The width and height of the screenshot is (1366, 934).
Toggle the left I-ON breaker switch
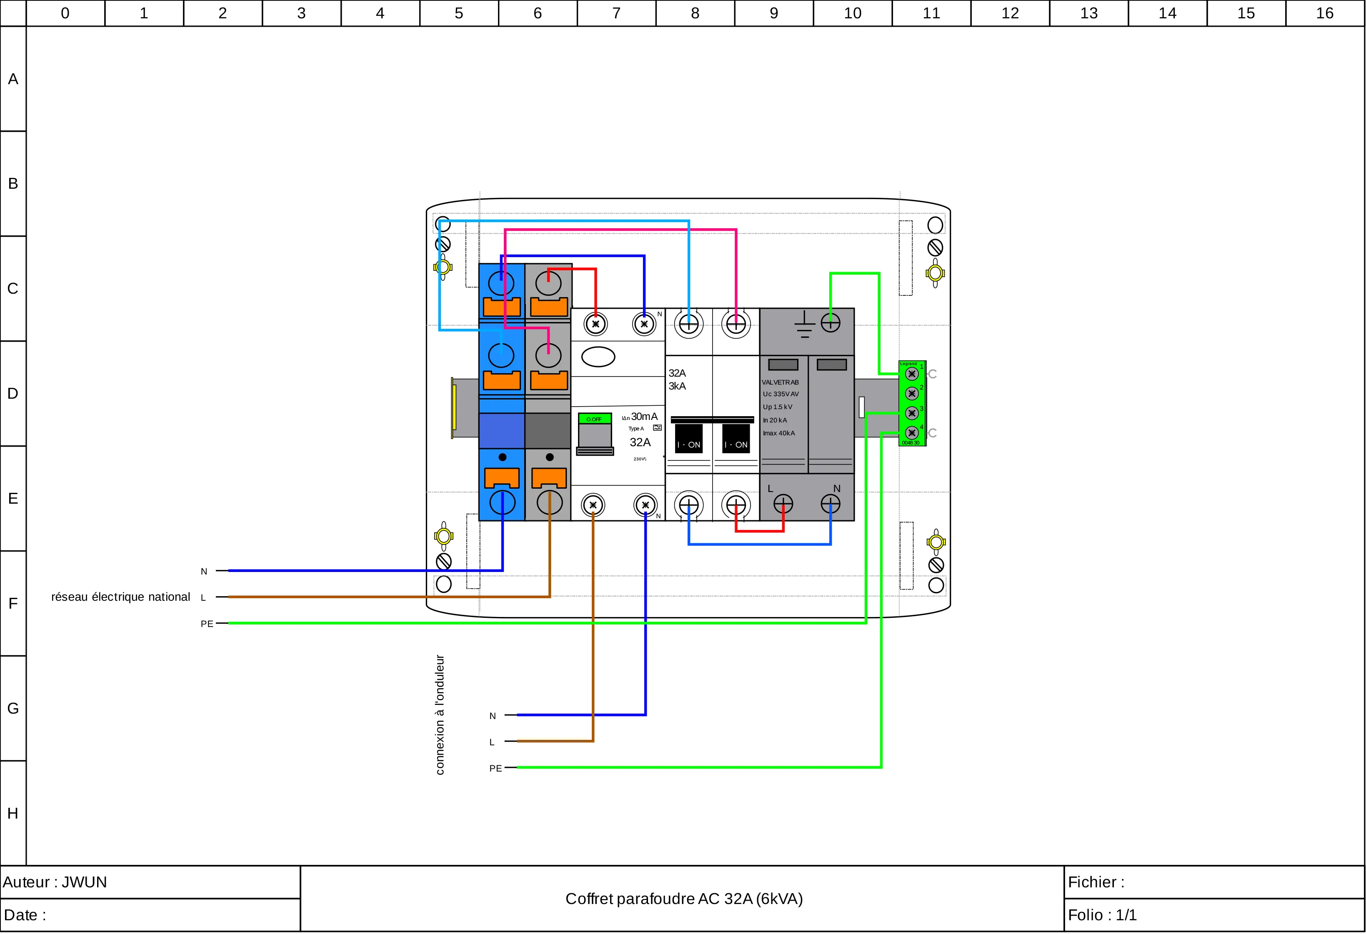[688, 439]
